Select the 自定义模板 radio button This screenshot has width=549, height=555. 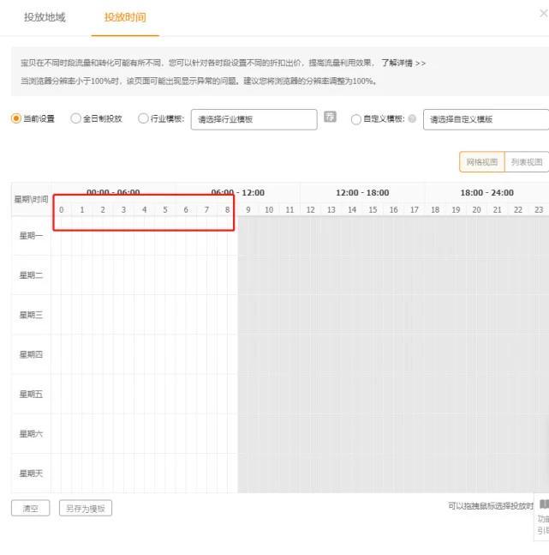pos(355,119)
